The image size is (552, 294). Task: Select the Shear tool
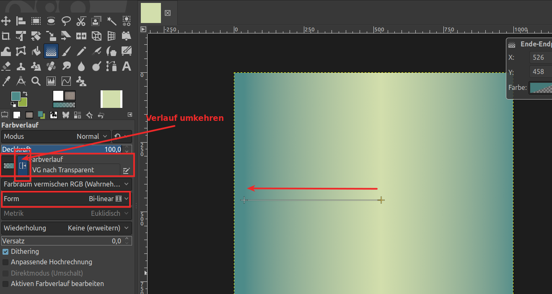pos(66,36)
